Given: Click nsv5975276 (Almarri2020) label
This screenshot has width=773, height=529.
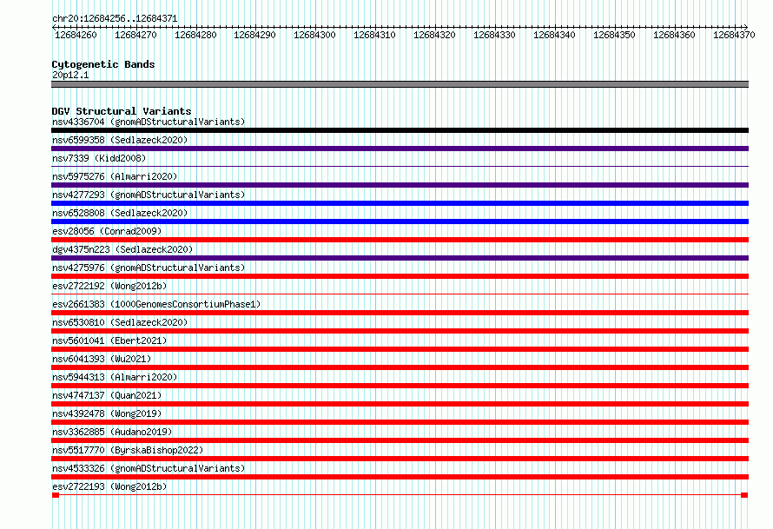Looking at the screenshot, I should 115,176.
